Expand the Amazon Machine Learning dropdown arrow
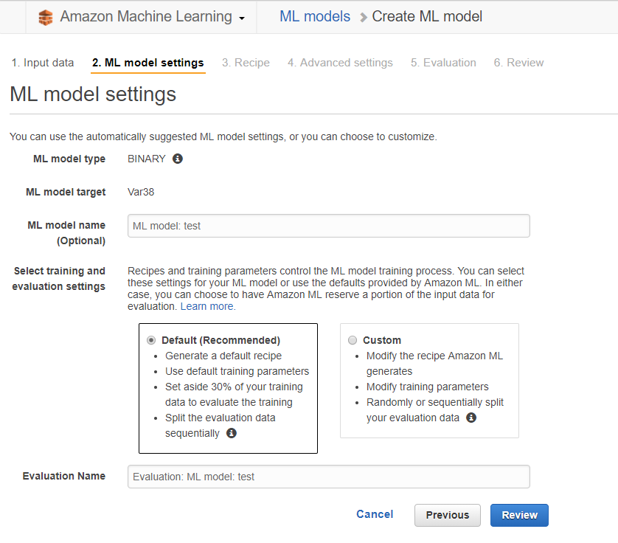618x543 pixels. pos(242,18)
